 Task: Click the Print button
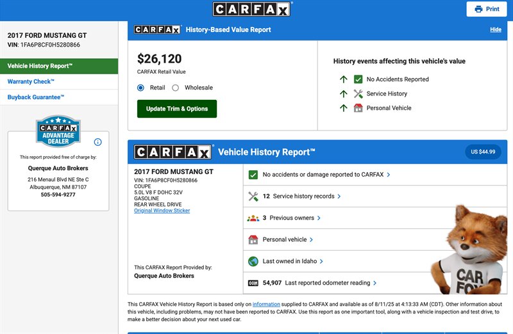[487, 9]
